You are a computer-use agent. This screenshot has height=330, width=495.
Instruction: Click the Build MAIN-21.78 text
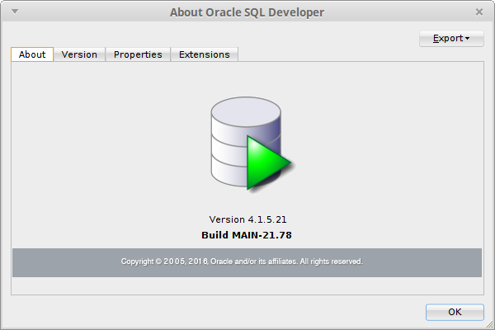tap(247, 235)
